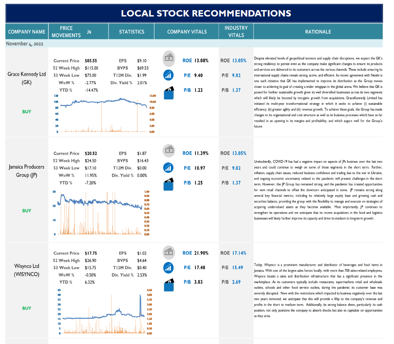Click the P/B wallet icon for Grace Kennedy
This screenshot has width=394, height=344.
[169, 93]
